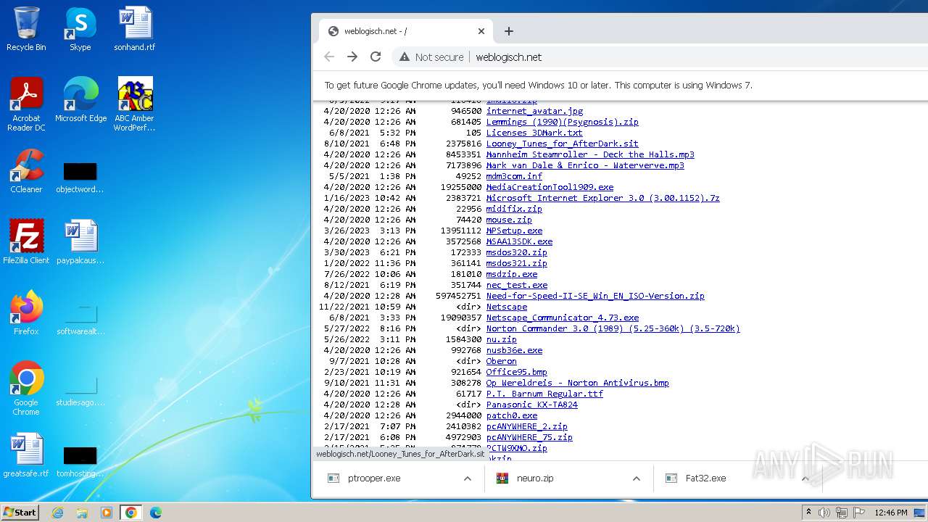The height and width of the screenshot is (522, 928).
Task: Download mdm3com.inf link
Action: [514, 176]
